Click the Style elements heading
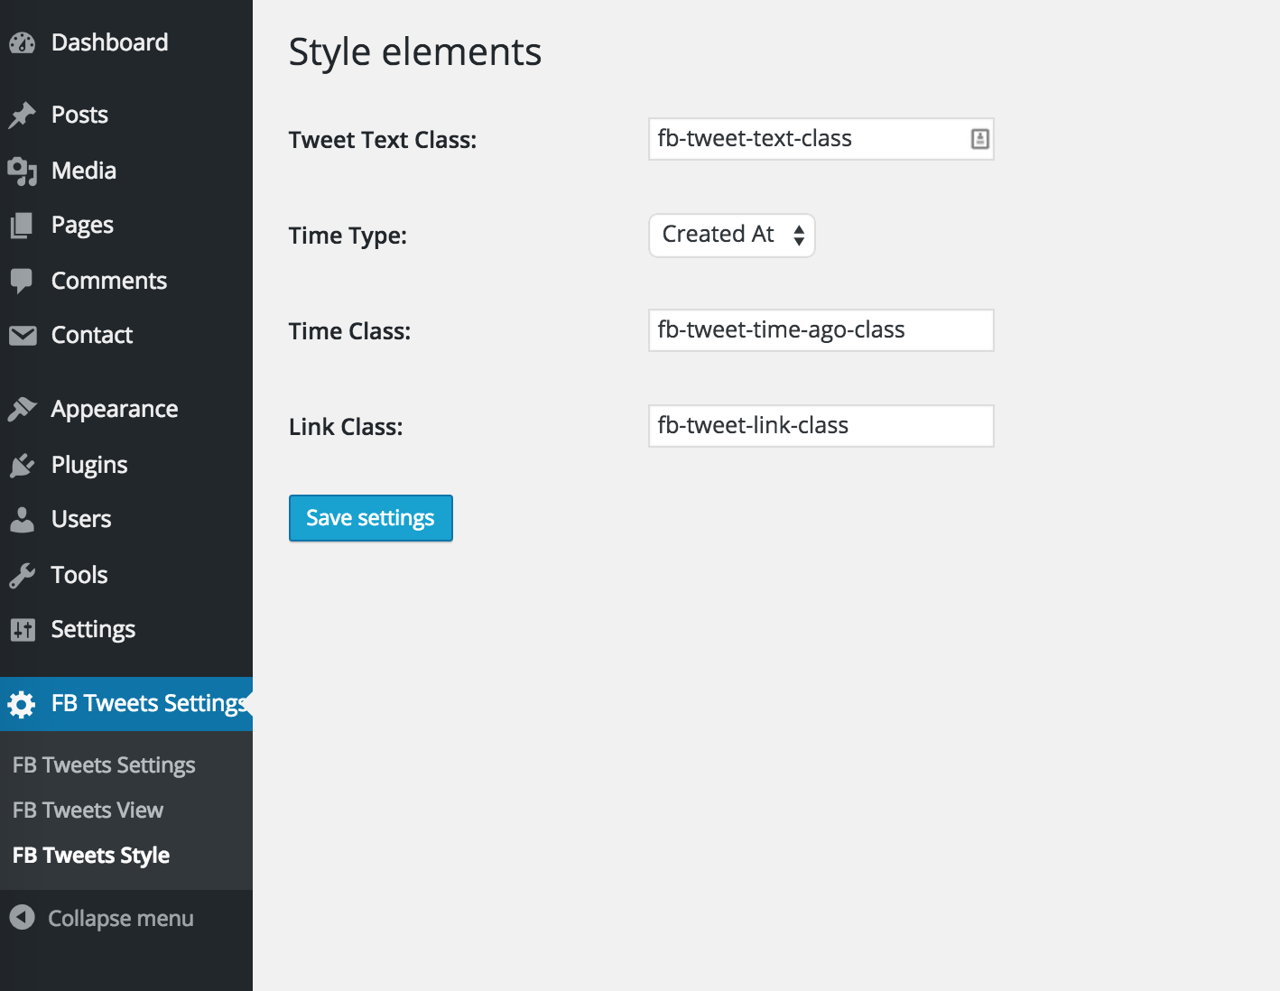1280x991 pixels. (x=415, y=52)
